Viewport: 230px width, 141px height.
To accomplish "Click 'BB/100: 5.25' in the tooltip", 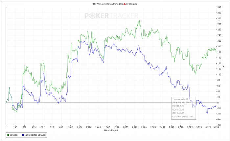I will click(178, 106).
